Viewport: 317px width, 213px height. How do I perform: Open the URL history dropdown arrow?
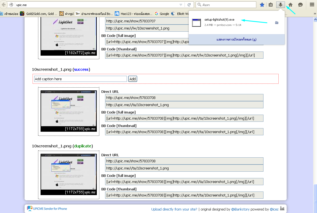(x=181, y=5)
